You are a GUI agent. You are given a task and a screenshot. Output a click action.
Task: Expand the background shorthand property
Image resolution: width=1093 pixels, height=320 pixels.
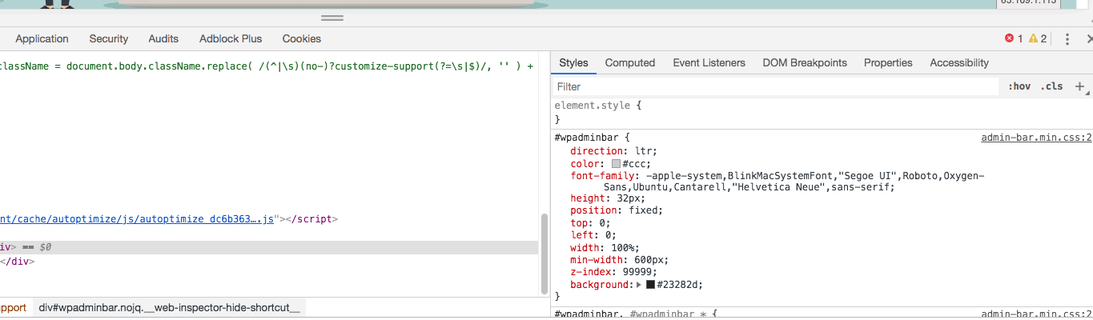pyautogui.click(x=639, y=285)
